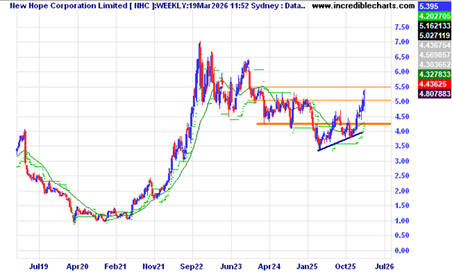The image size is (452, 274).
Task: Click the 5.395 current price label
Action: click(x=435, y=6)
